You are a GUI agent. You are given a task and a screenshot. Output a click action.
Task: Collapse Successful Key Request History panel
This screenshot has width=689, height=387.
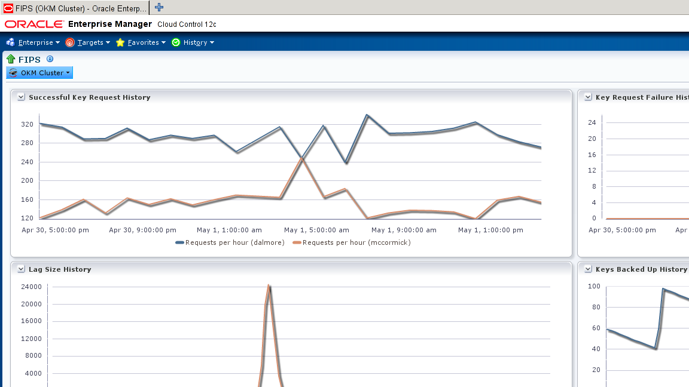click(x=21, y=97)
